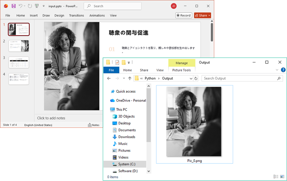
Task: Click the Share button in PowerPoint
Action: pyautogui.click(x=202, y=15)
